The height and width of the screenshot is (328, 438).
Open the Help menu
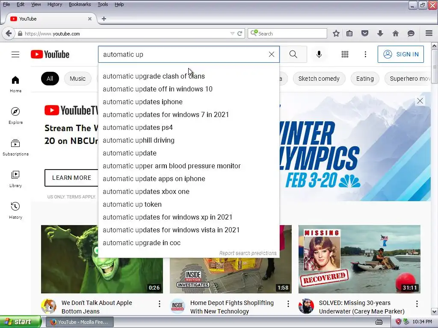coord(119,4)
